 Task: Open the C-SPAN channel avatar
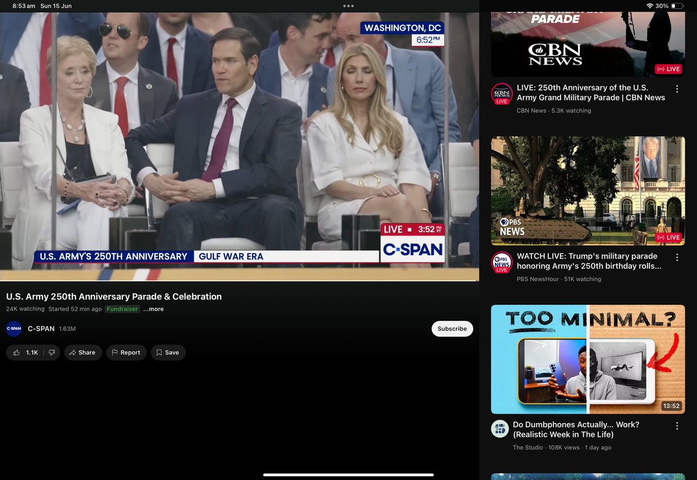(x=14, y=329)
